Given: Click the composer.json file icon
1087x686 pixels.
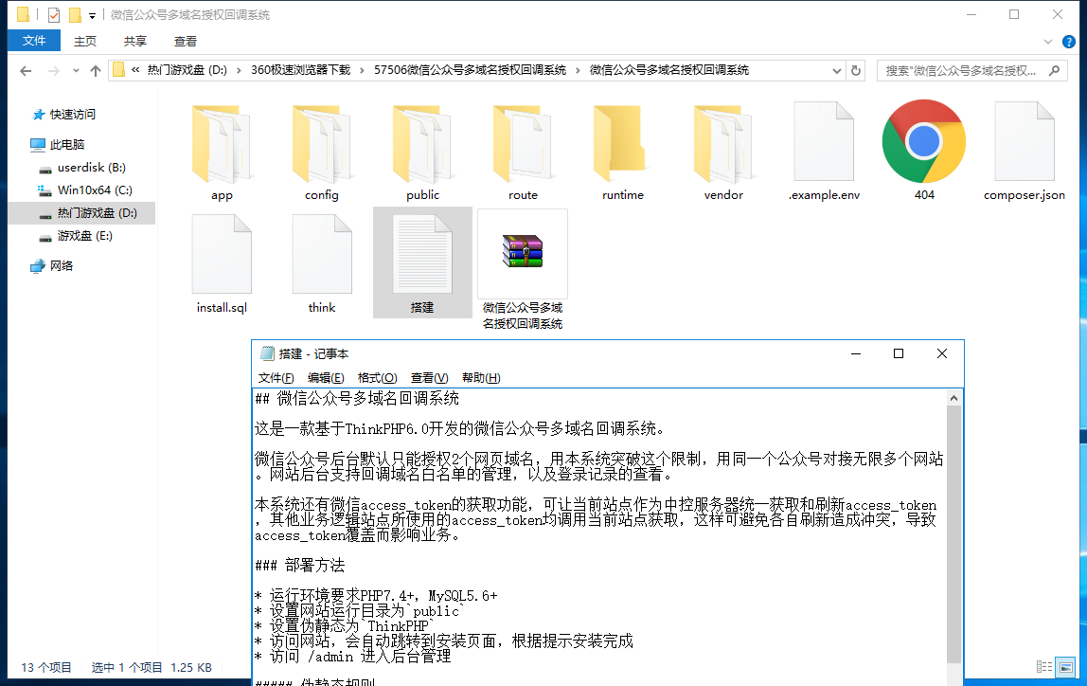Looking at the screenshot, I should pos(1024,143).
